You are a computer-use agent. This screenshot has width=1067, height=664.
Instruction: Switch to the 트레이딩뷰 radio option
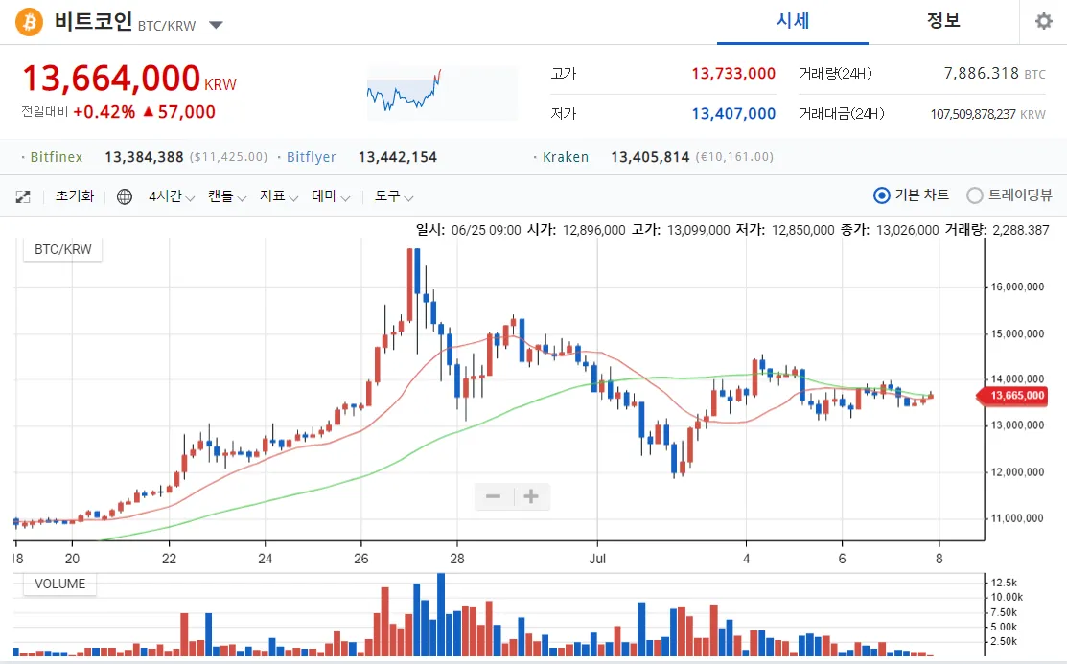pos(975,195)
